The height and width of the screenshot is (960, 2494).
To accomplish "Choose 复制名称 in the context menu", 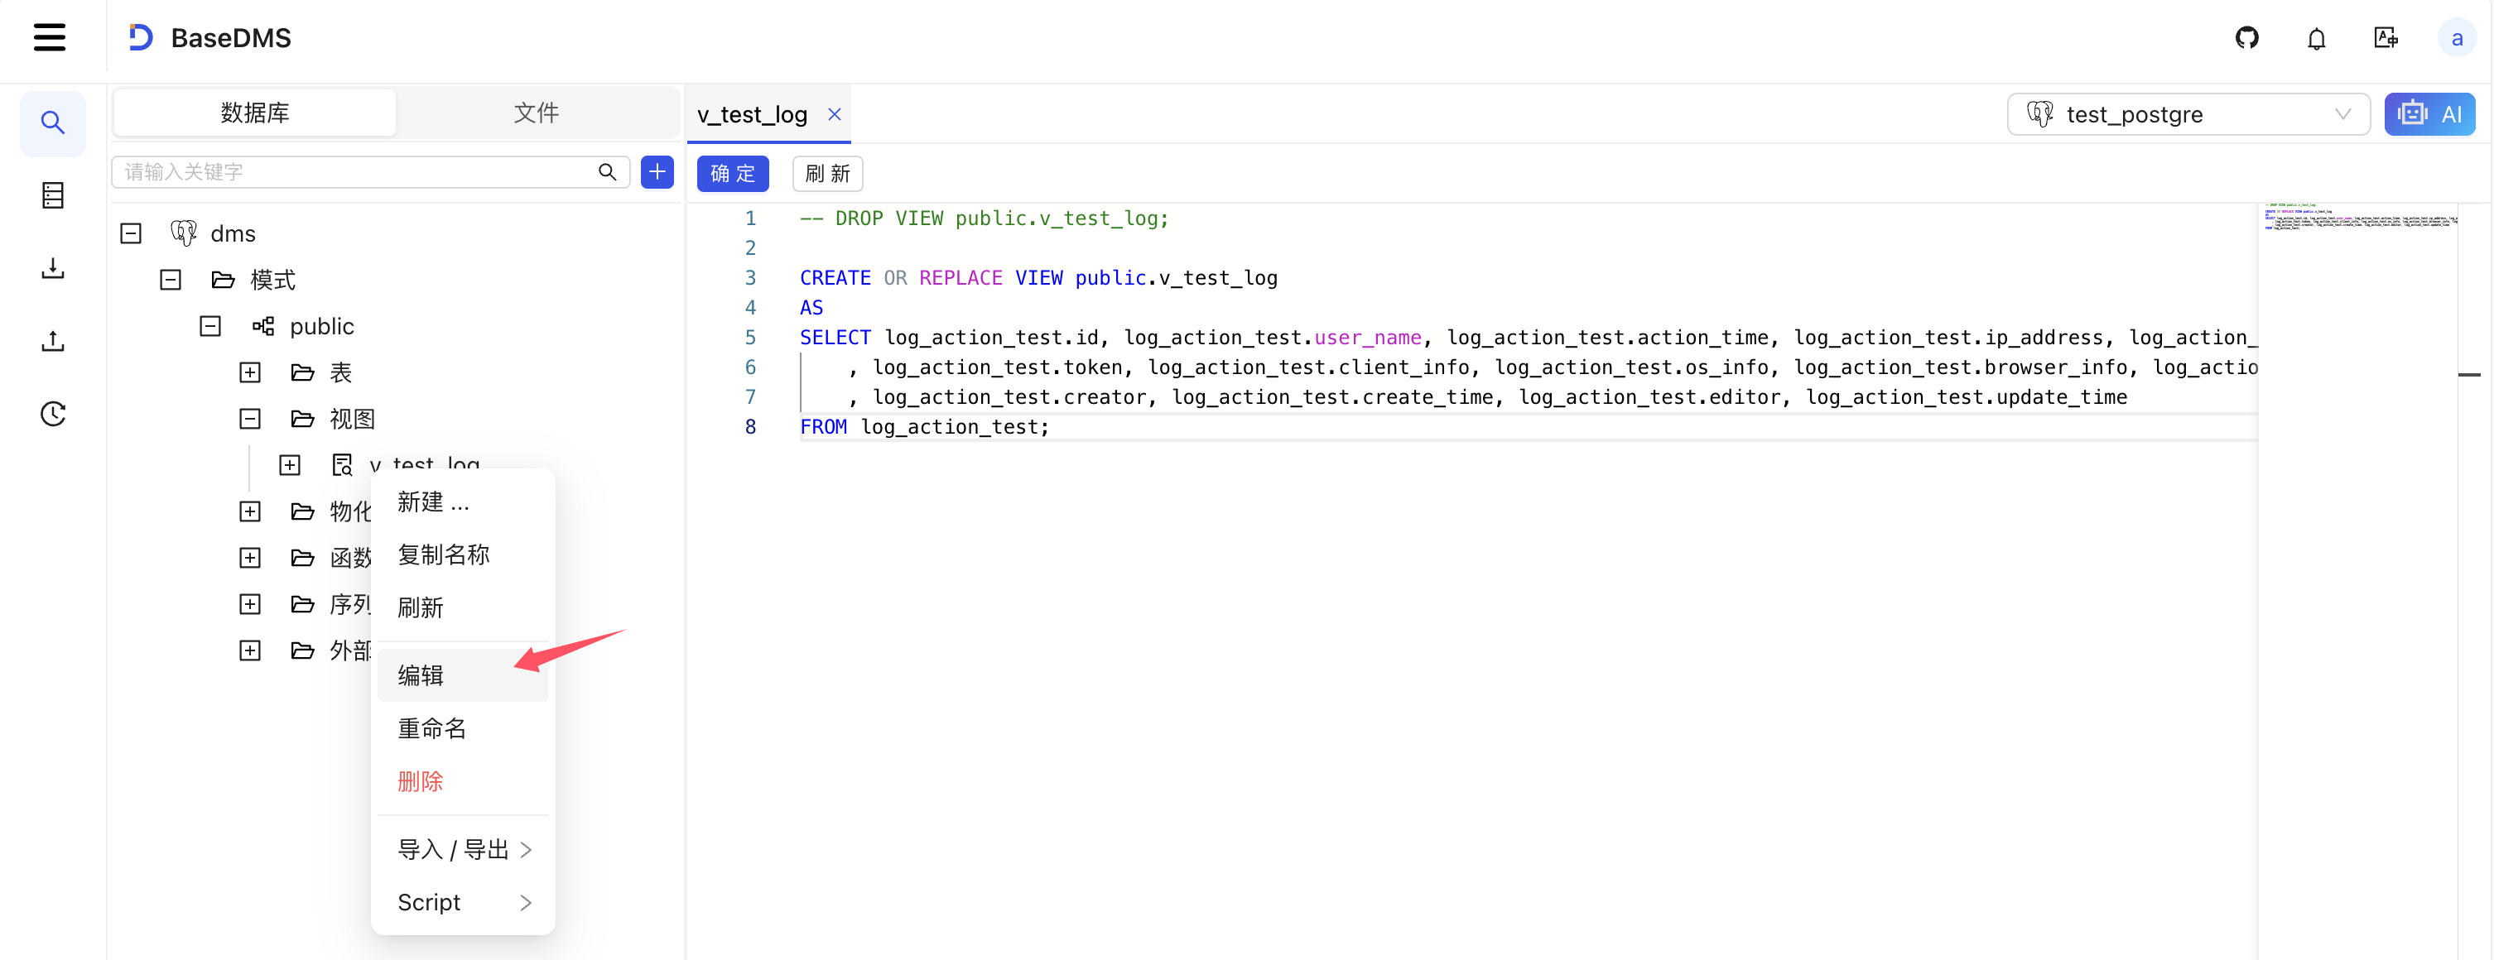I will [x=463, y=554].
